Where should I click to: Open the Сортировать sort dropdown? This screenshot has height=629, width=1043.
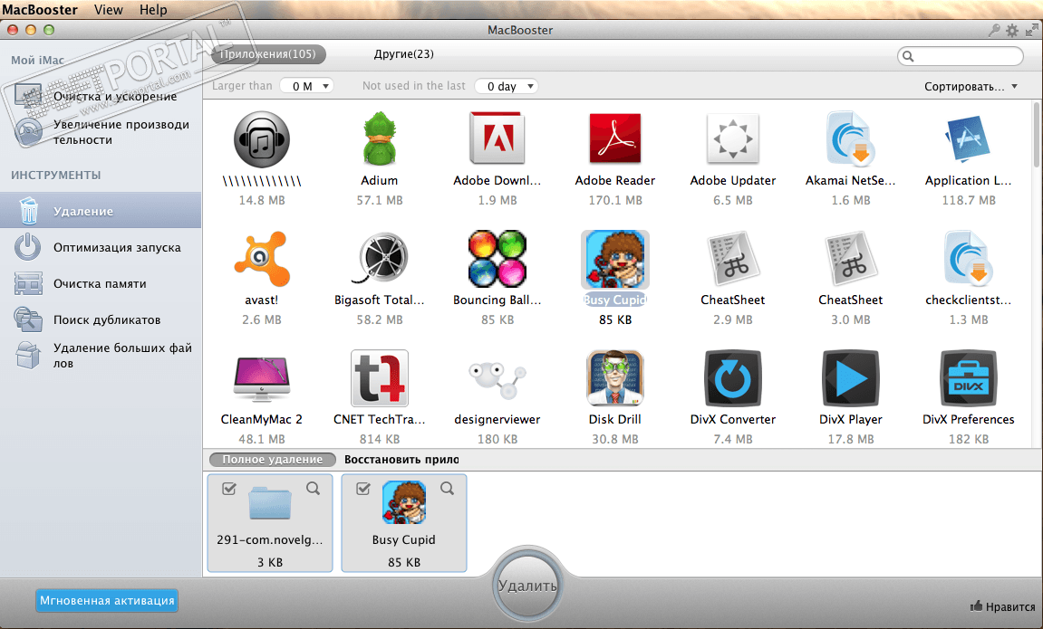pyautogui.click(x=971, y=86)
